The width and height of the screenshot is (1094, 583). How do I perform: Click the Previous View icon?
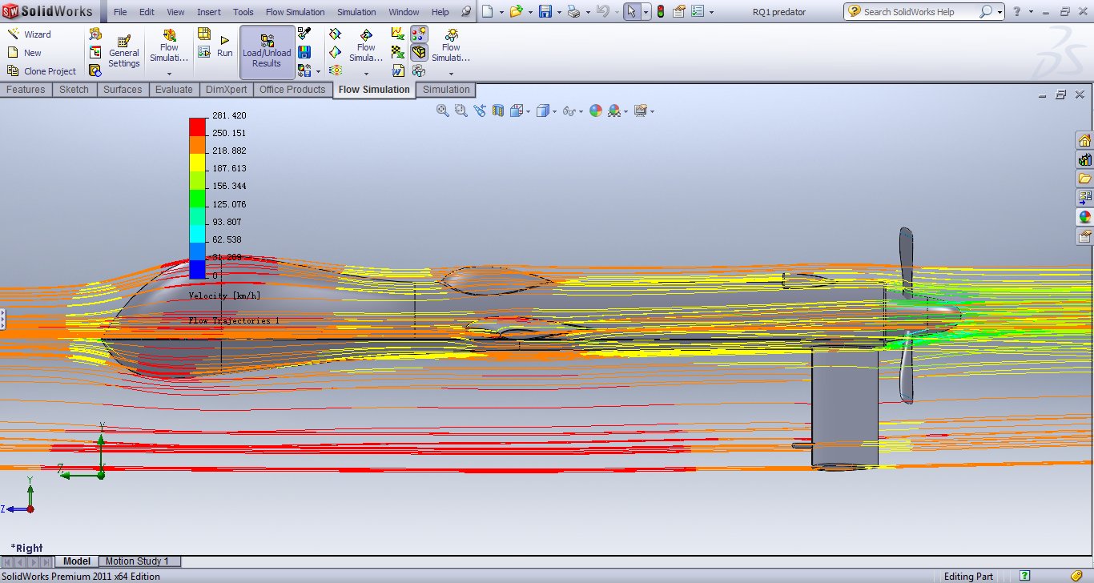click(x=480, y=111)
